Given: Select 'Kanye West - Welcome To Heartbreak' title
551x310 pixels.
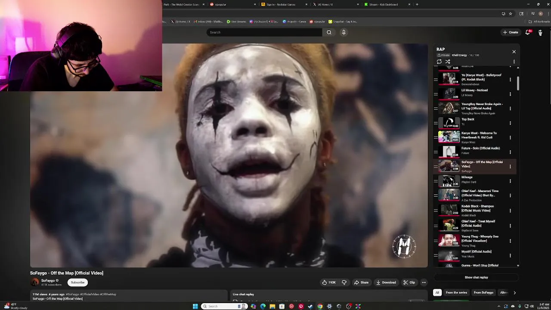Looking at the screenshot, I should pyautogui.click(x=479, y=135).
